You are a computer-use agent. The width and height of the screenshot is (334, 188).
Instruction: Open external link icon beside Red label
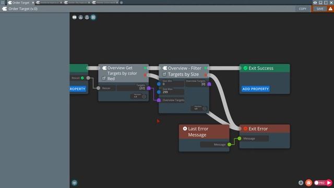[x=104, y=78]
